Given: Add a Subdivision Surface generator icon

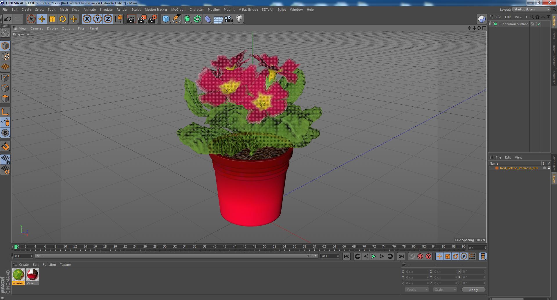Looking at the screenshot, I should 187,19.
